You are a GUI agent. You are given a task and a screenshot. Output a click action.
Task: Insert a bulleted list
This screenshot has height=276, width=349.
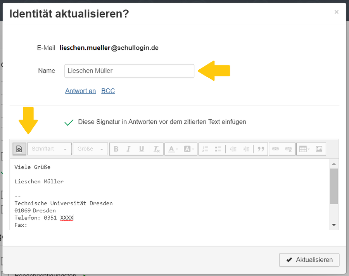pos(218,149)
